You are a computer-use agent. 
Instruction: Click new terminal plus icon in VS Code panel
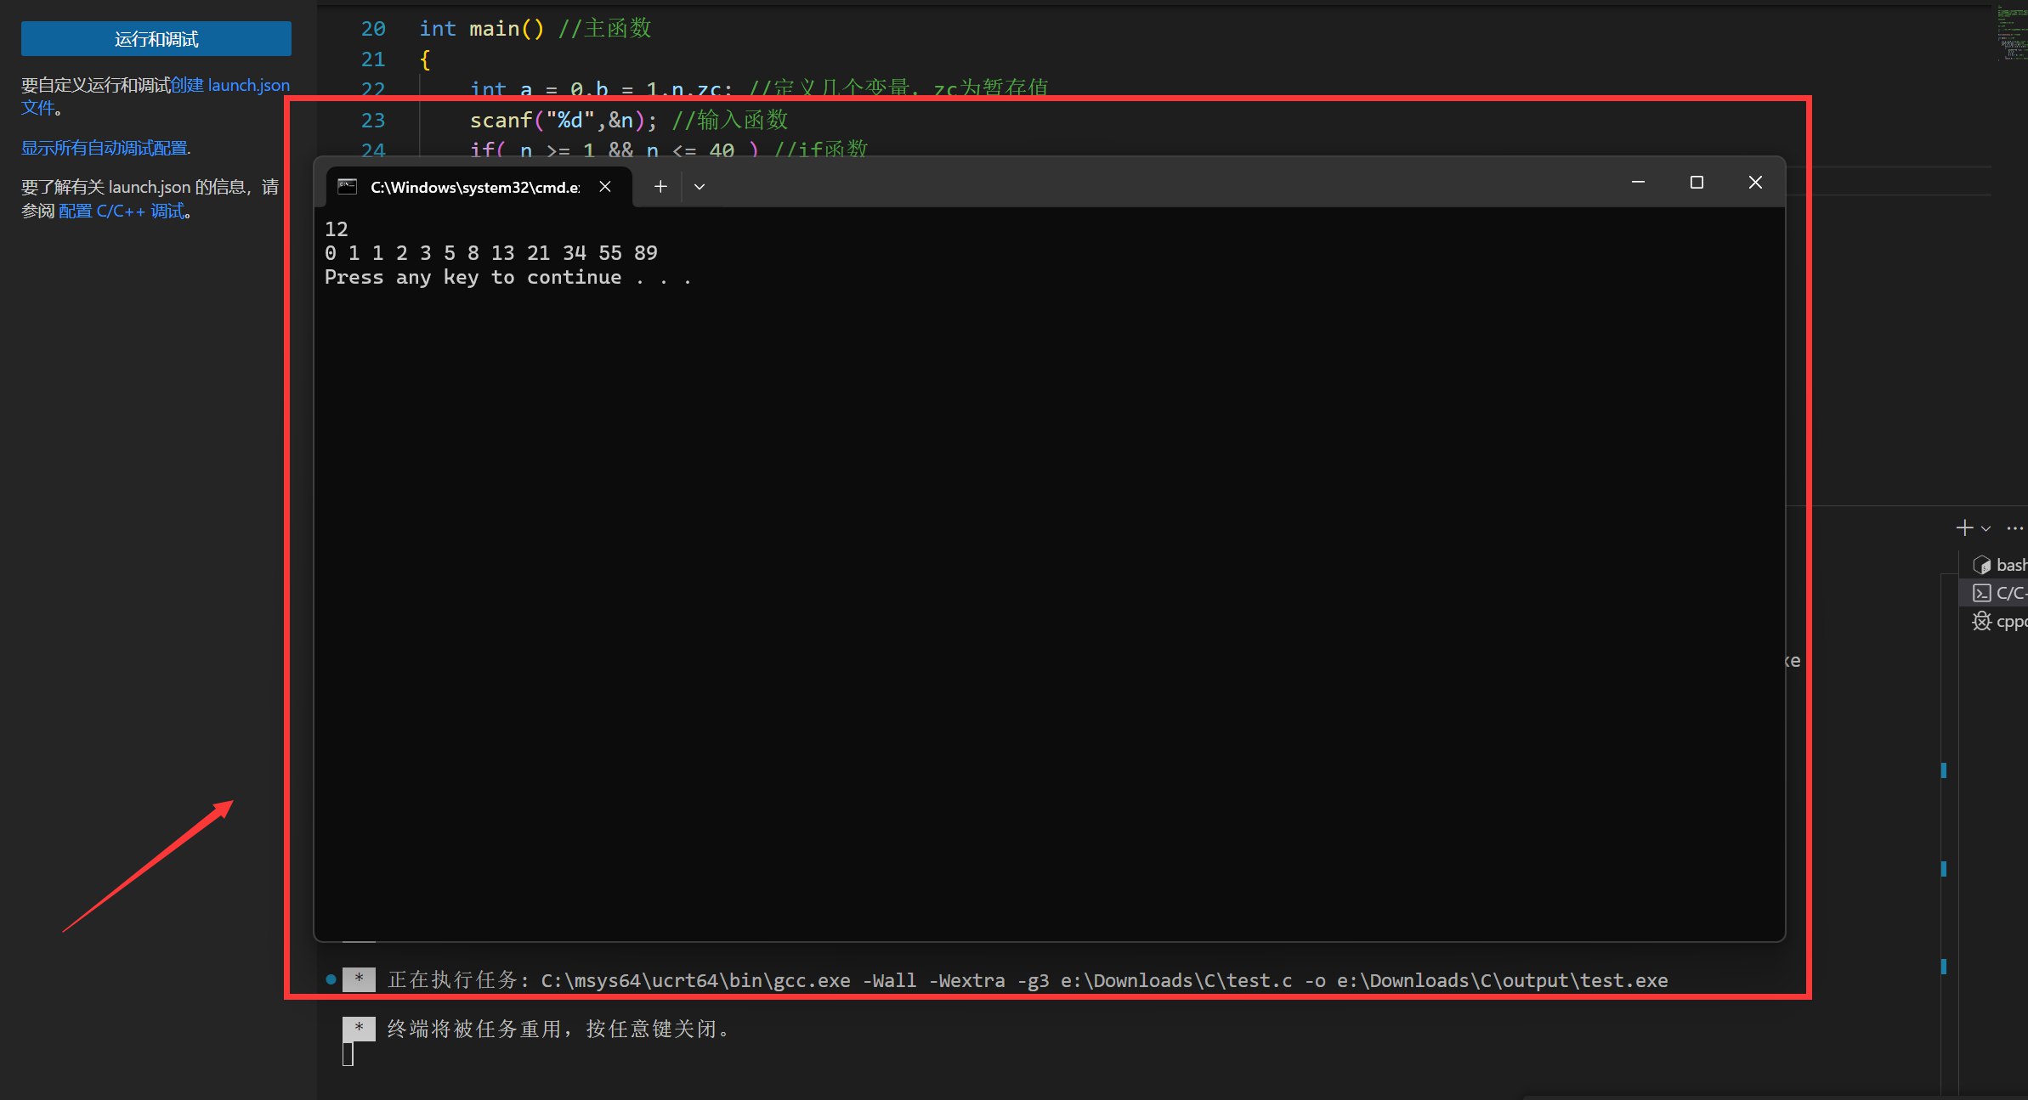1964,528
